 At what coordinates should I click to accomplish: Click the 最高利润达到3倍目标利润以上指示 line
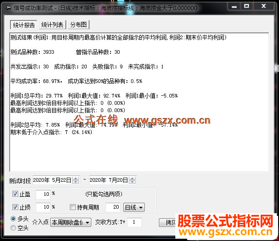(68, 110)
